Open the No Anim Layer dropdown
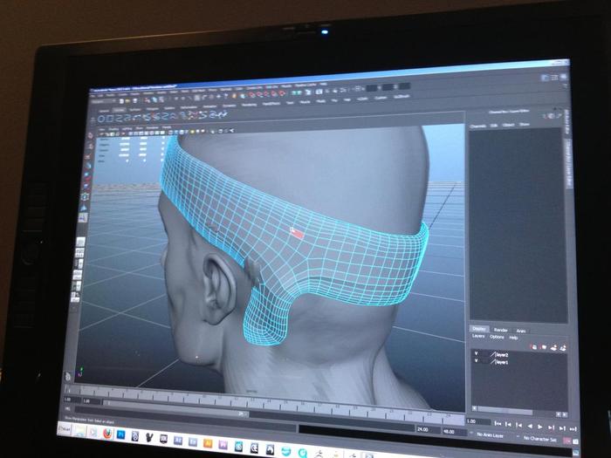Image resolution: width=611 pixels, height=458 pixels. [491, 434]
